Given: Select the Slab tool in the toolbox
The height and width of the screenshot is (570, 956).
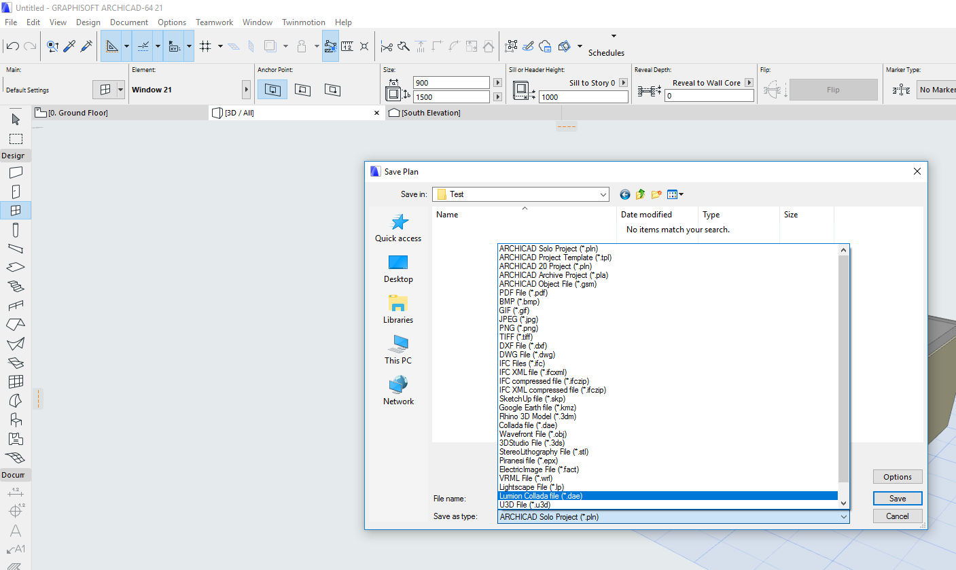Looking at the screenshot, I should coord(16,268).
